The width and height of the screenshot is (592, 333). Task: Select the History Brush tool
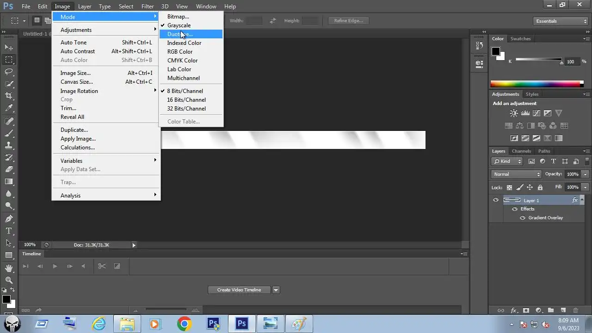click(9, 157)
